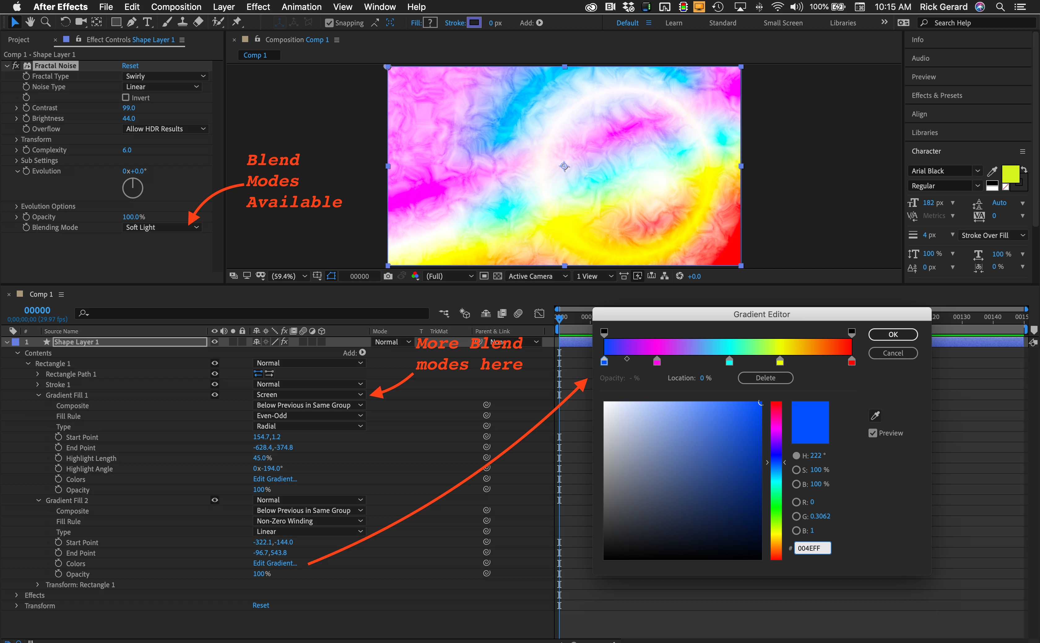This screenshot has width=1040, height=643.
Task: Open the Composition menu
Action: [x=176, y=7]
